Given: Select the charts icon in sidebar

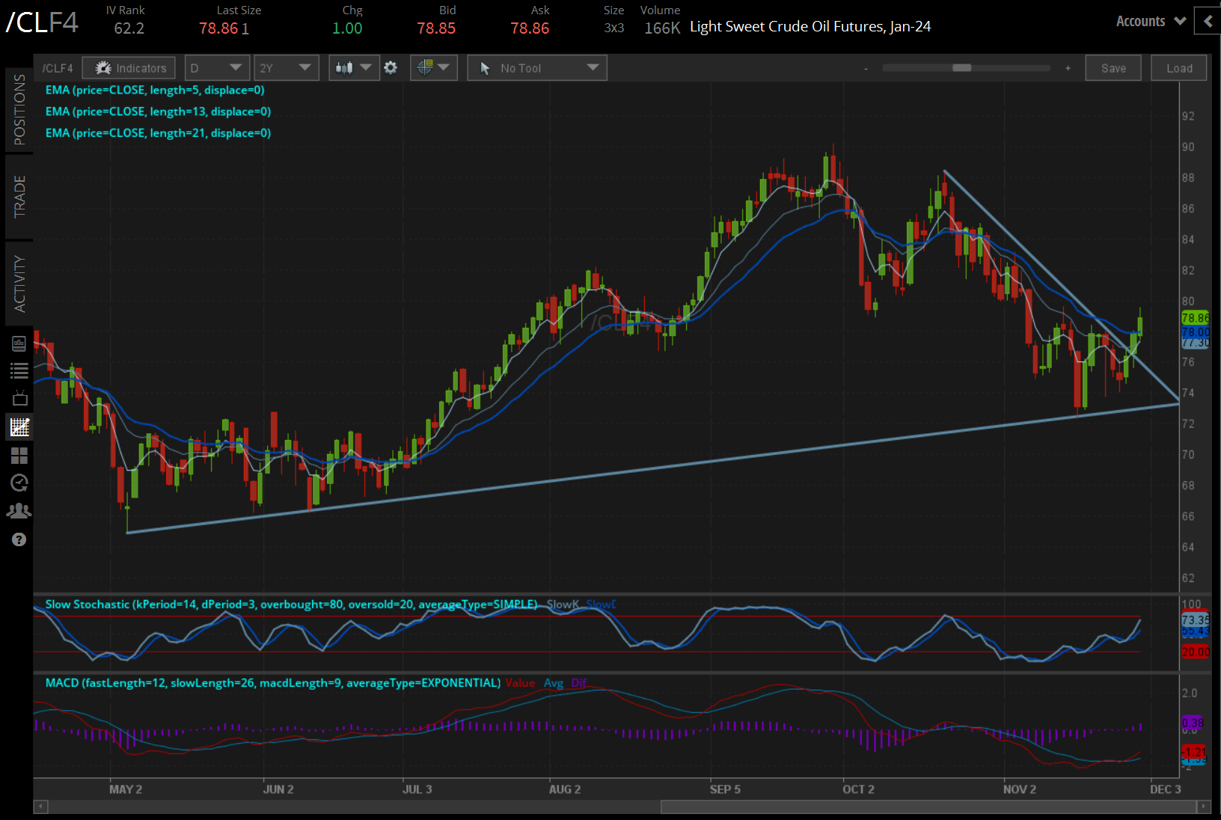Looking at the screenshot, I should [19, 427].
